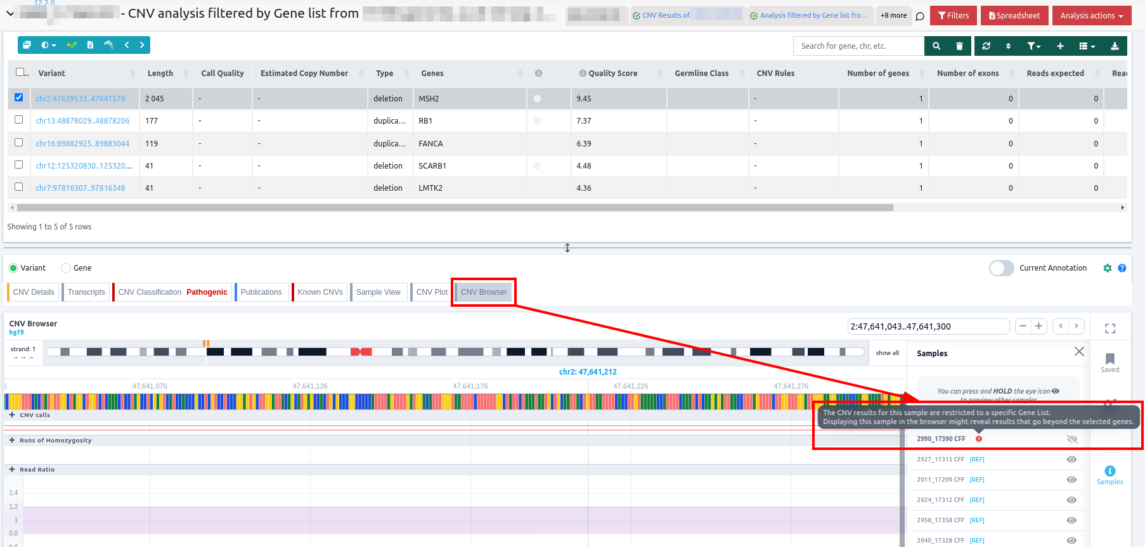Select the Gene radio button
1145x547 pixels.
coord(66,268)
